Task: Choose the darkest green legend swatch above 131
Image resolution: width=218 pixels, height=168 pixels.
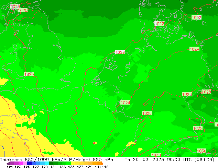Action: (51, 163)
